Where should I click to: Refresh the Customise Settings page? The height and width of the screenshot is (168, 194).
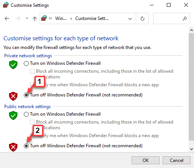[142, 18]
